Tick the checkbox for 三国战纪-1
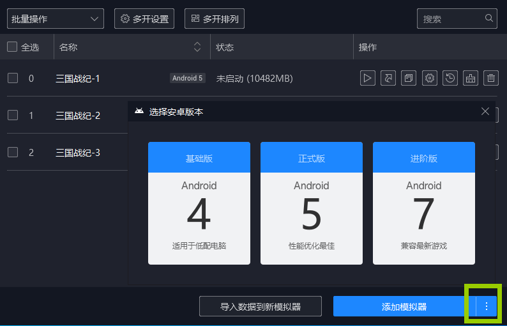Image resolution: width=507 pixels, height=326 pixels. click(13, 78)
